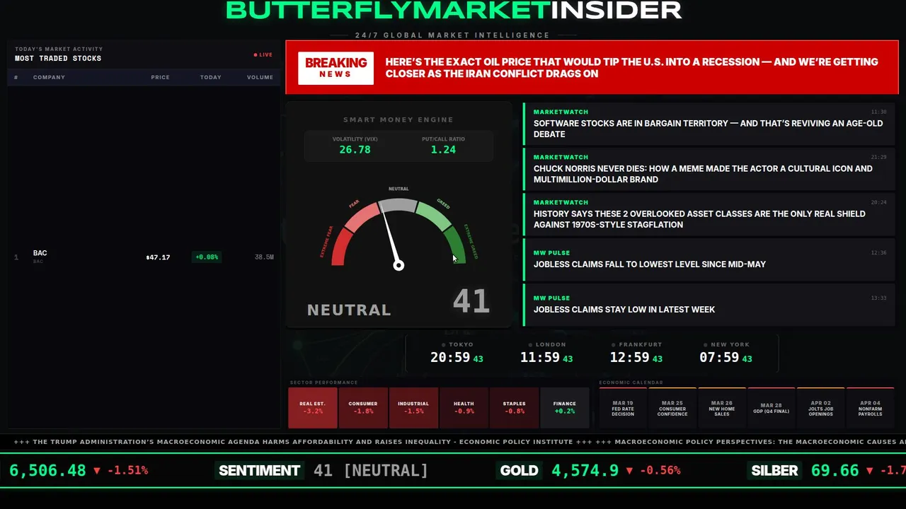This screenshot has width=906, height=509.
Task: Select the gray Neutral gauge segment
Action: (x=398, y=205)
